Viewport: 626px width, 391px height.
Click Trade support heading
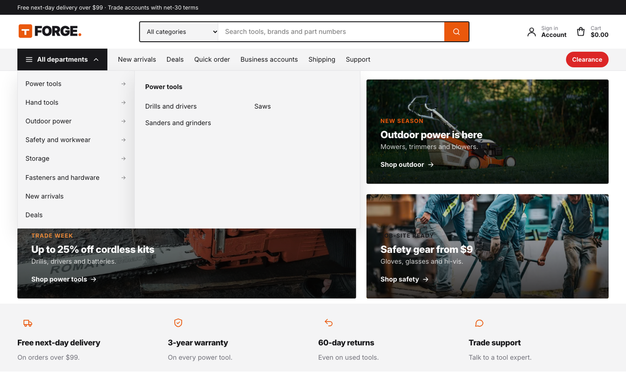click(495, 343)
